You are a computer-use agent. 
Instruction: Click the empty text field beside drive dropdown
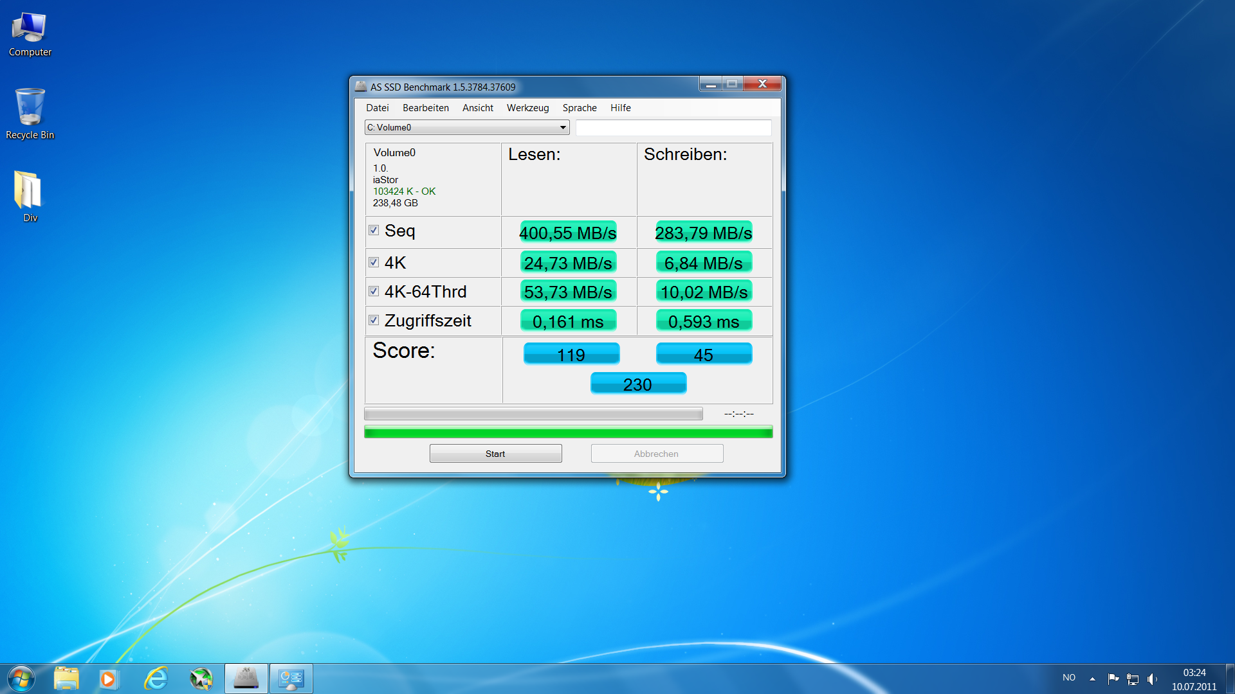pyautogui.click(x=673, y=127)
